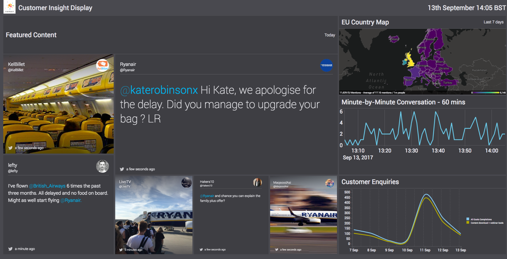The height and width of the screenshot is (259, 507).
Task: Open the Last 7 days range selector
Action: point(493,22)
